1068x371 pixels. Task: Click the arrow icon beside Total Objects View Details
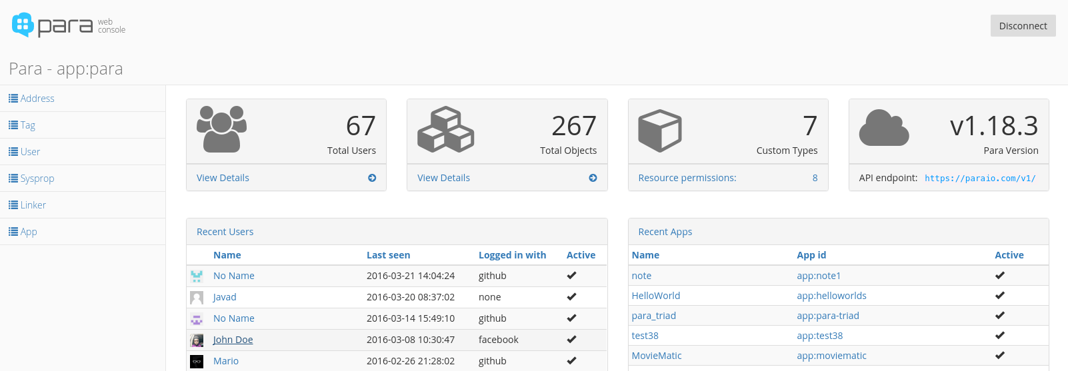tap(593, 178)
